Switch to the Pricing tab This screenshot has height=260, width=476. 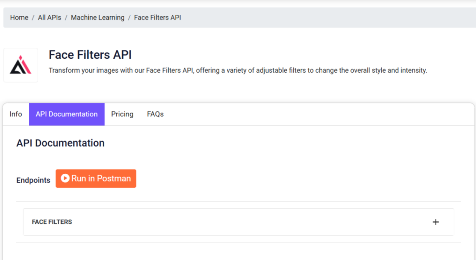(x=122, y=114)
